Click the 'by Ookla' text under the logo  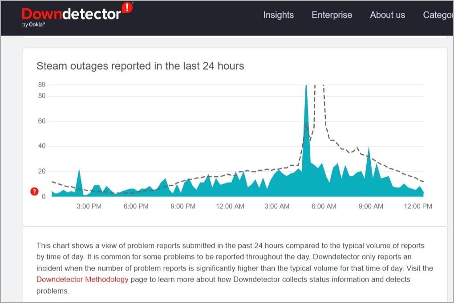[x=33, y=24]
